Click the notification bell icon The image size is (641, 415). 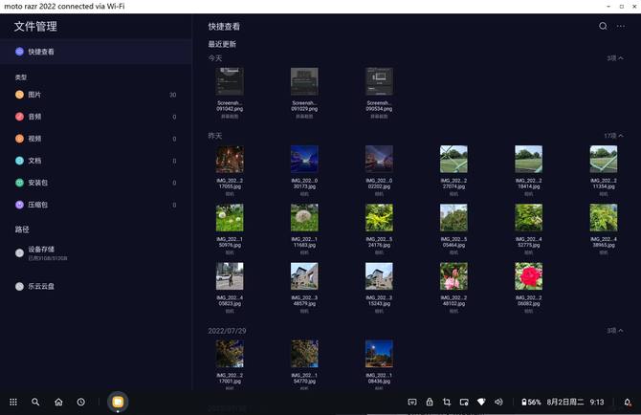click(x=628, y=403)
